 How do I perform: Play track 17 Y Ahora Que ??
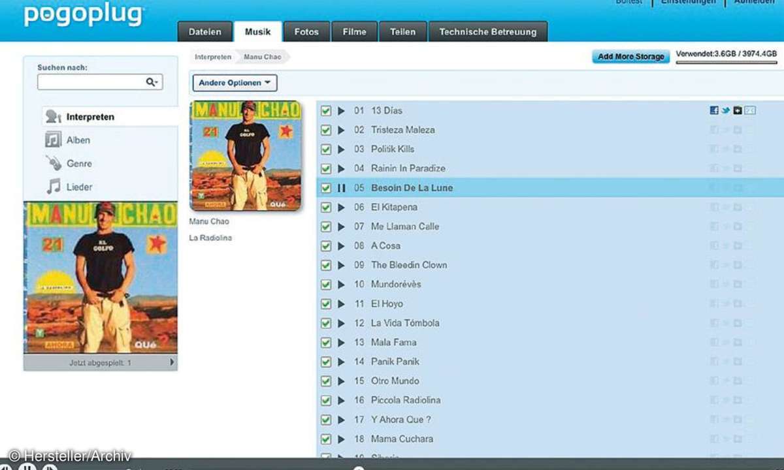pos(341,420)
